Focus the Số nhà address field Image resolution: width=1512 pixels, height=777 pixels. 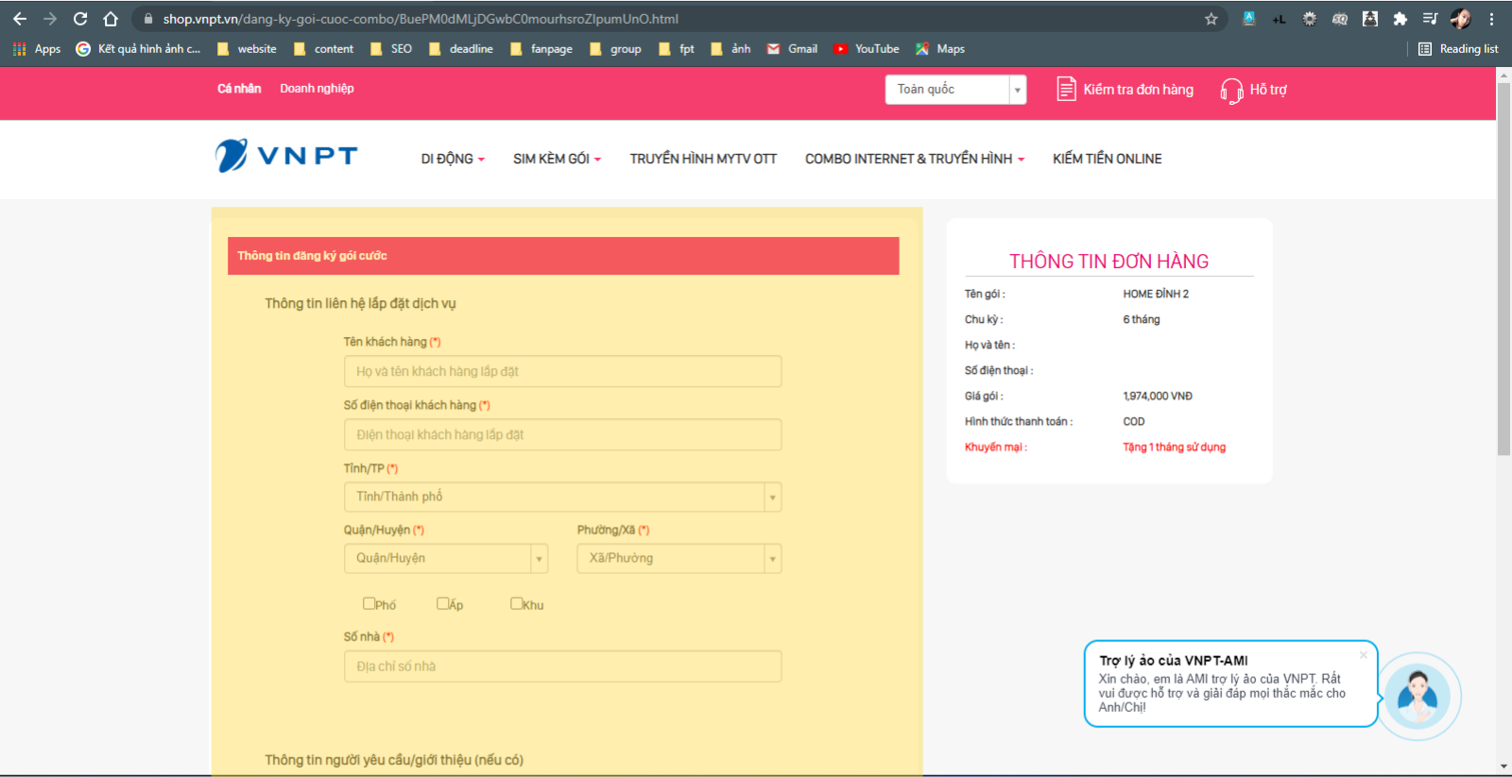pos(562,666)
